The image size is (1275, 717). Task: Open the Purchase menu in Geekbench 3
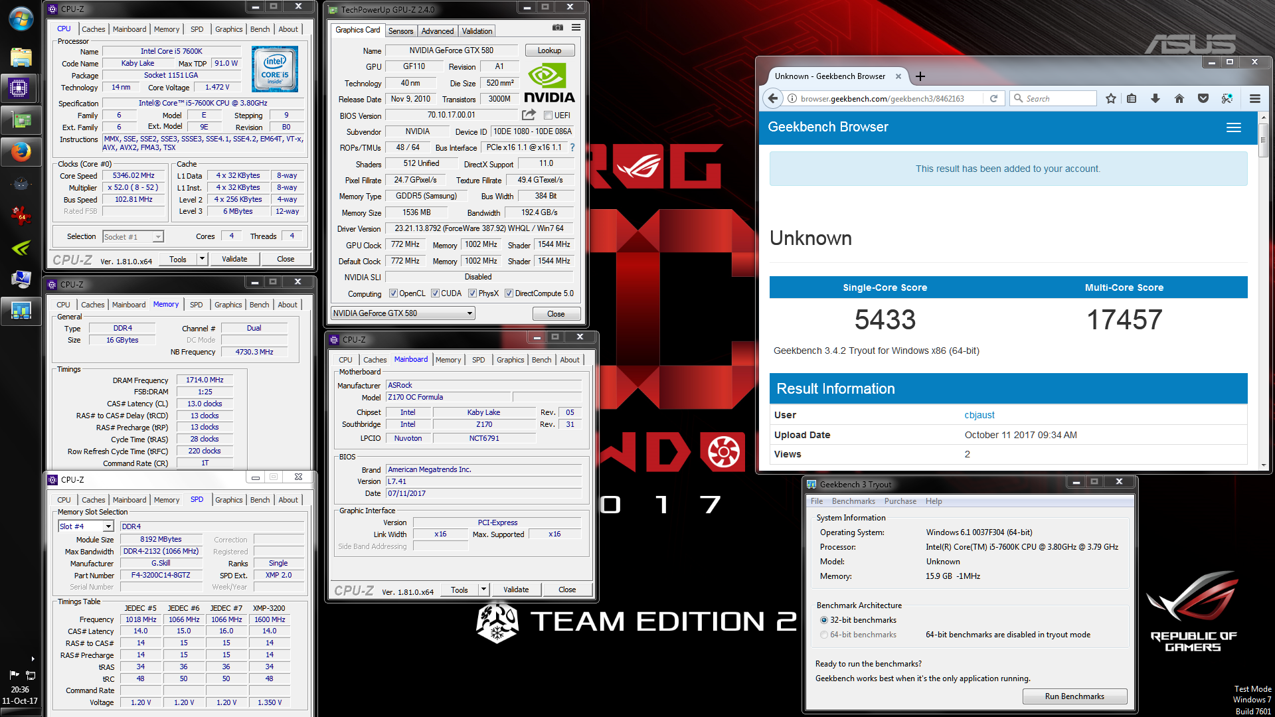900,501
